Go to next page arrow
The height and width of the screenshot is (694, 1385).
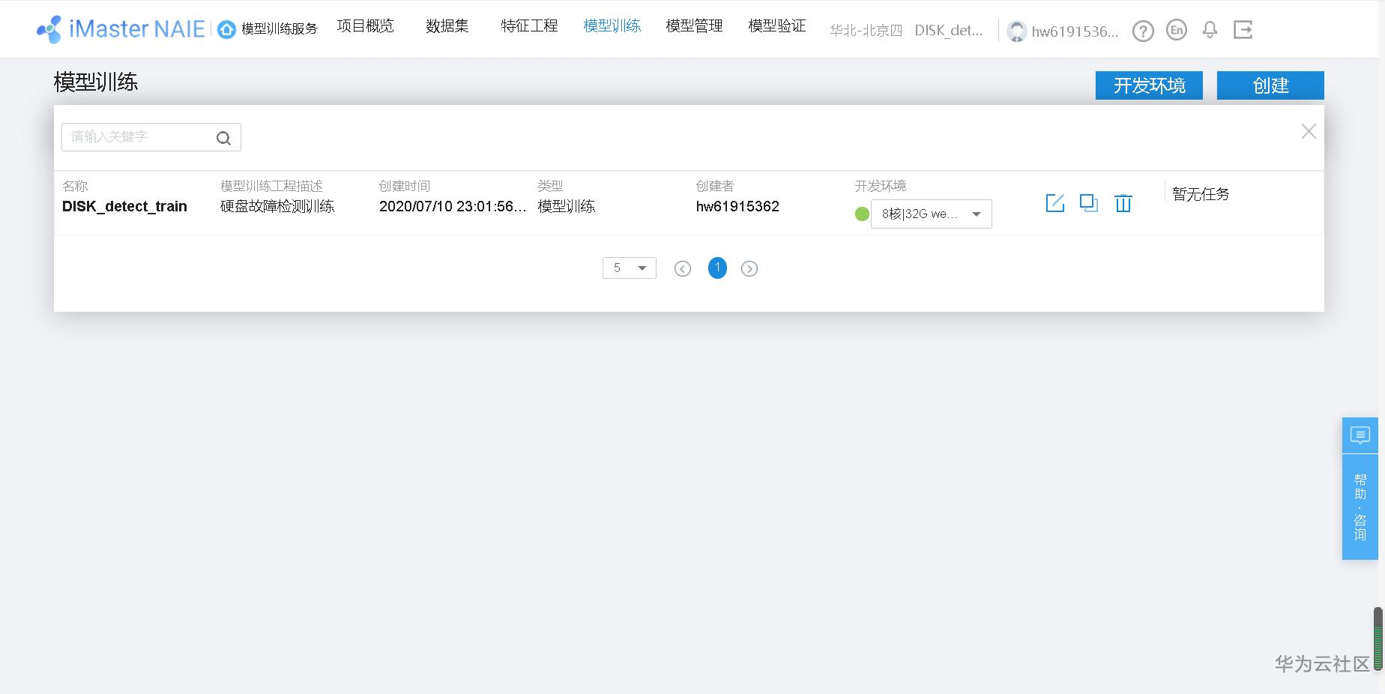(749, 269)
